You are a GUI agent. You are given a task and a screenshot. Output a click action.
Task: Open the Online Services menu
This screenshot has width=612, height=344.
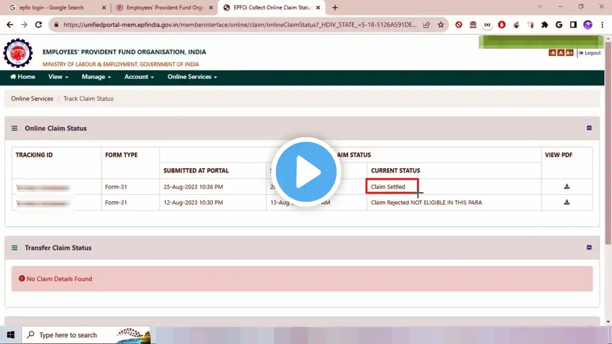coord(192,77)
